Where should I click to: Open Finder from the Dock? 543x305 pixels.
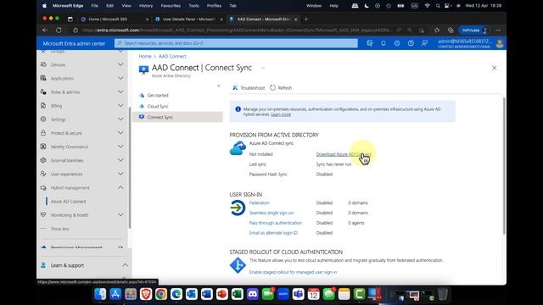pos(100,294)
